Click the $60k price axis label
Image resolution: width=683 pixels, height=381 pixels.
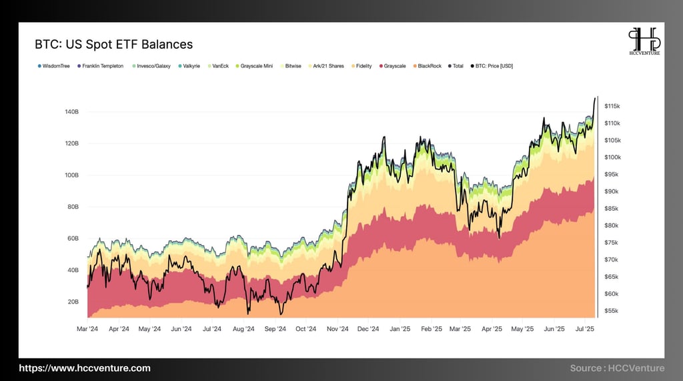(611, 294)
